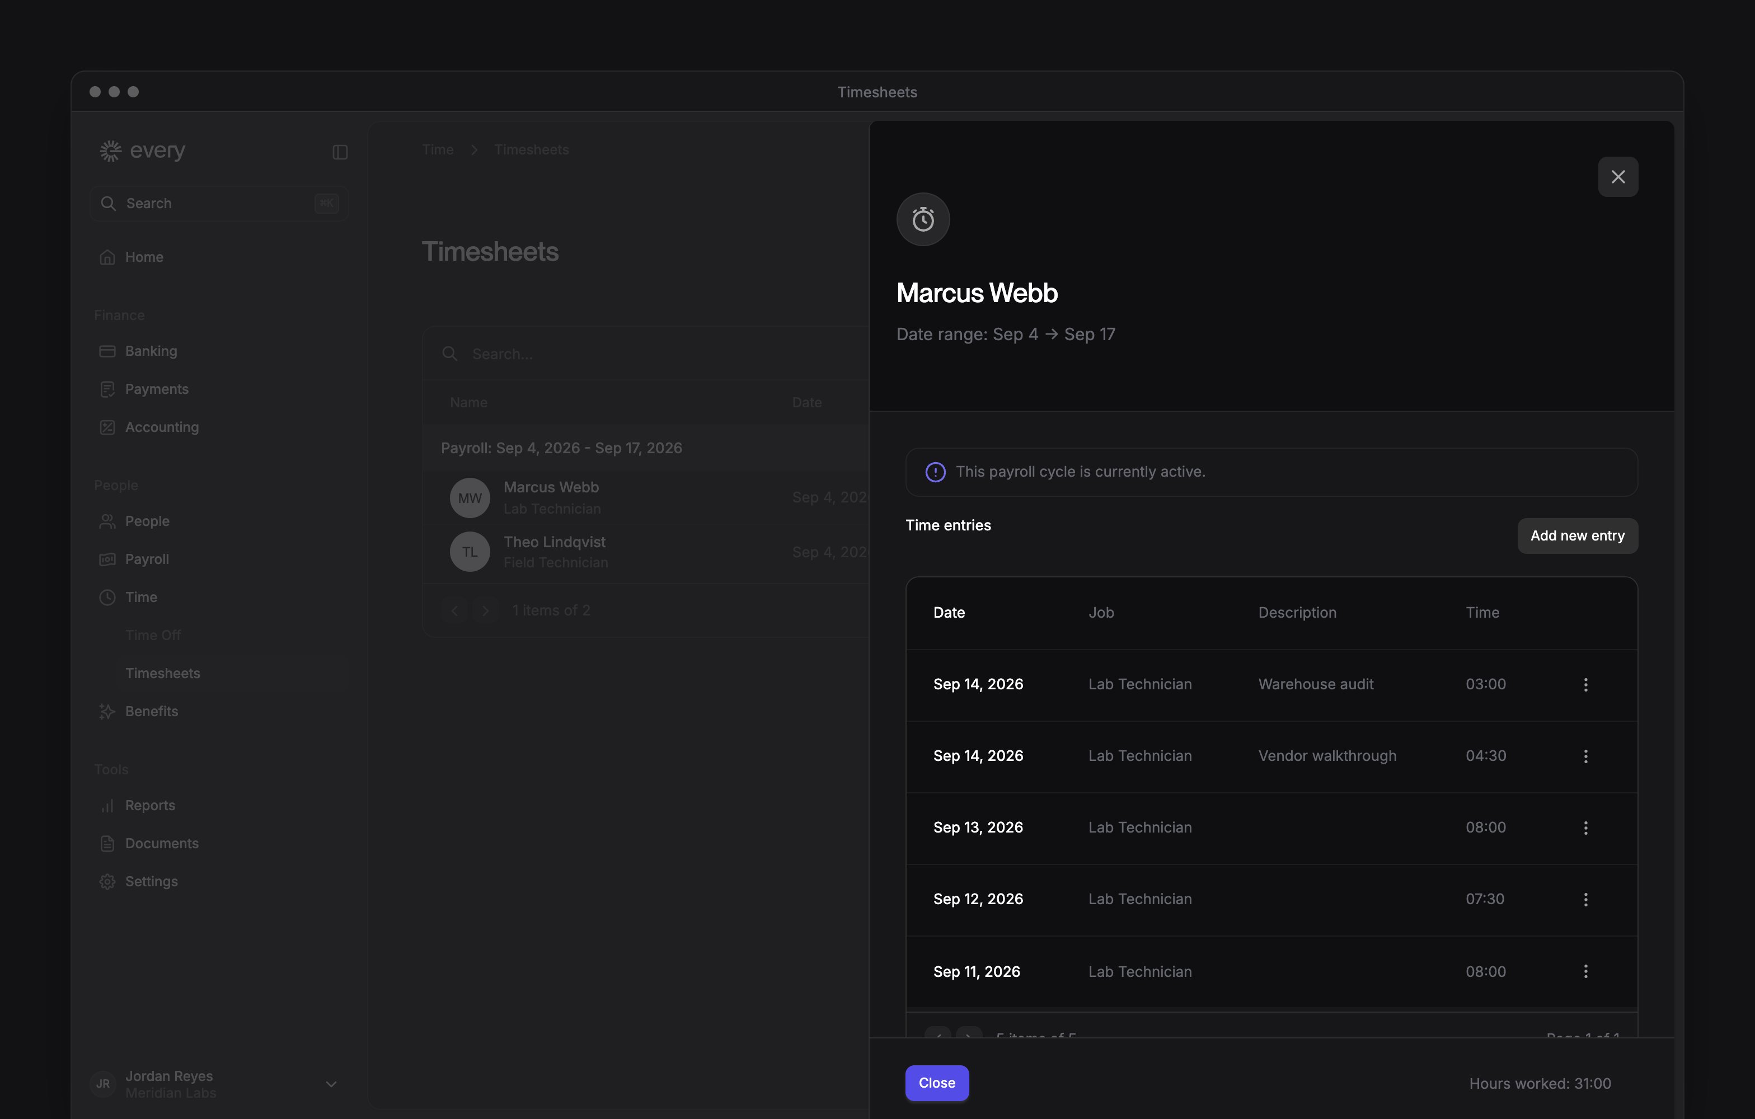Click the Home icon in sidebar

[x=107, y=257]
